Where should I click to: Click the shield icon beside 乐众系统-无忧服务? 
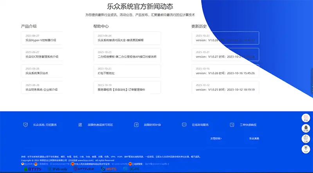click(25, 125)
